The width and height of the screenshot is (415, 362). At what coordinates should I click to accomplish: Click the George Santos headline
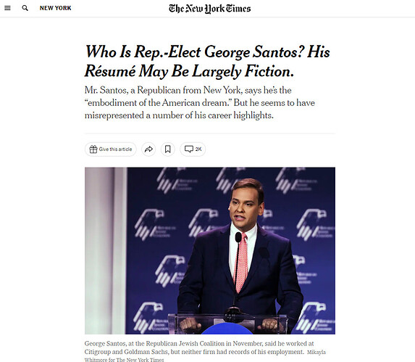pyautogui.click(x=207, y=61)
